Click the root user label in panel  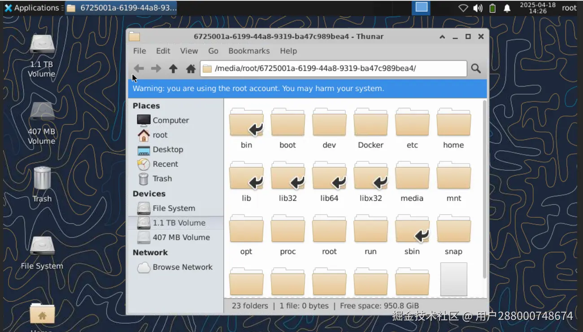[x=569, y=8]
